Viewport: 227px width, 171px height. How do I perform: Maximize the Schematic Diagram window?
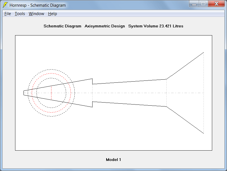tap(204, 4)
